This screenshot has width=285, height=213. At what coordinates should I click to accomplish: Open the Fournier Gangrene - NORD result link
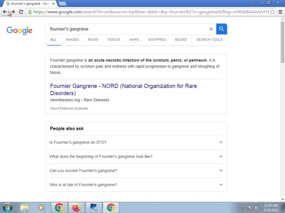click(124, 90)
